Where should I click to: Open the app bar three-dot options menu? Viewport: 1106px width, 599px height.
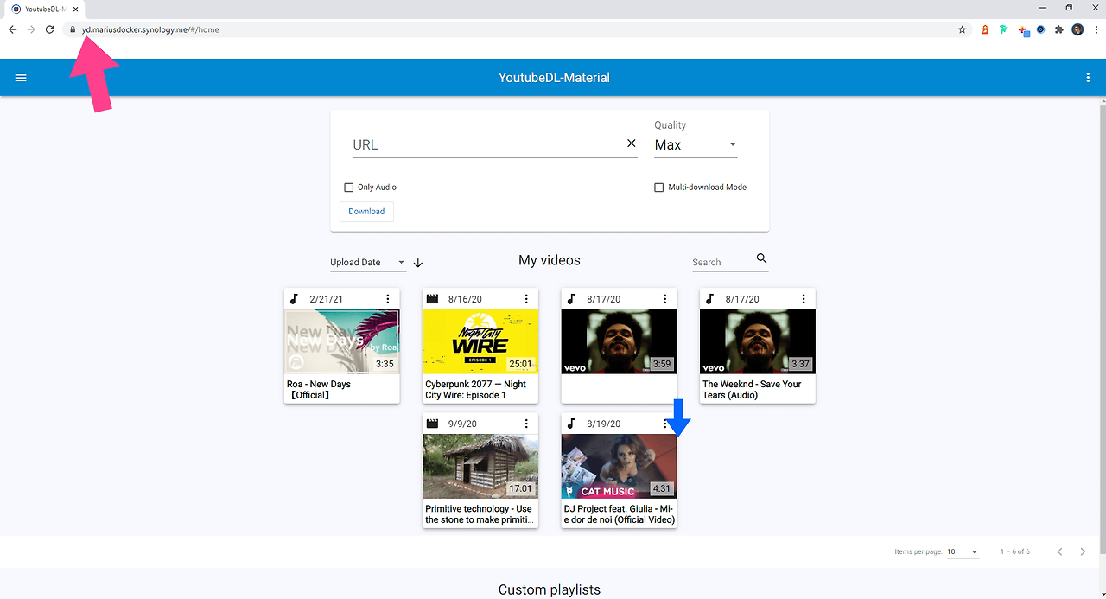tap(1088, 78)
